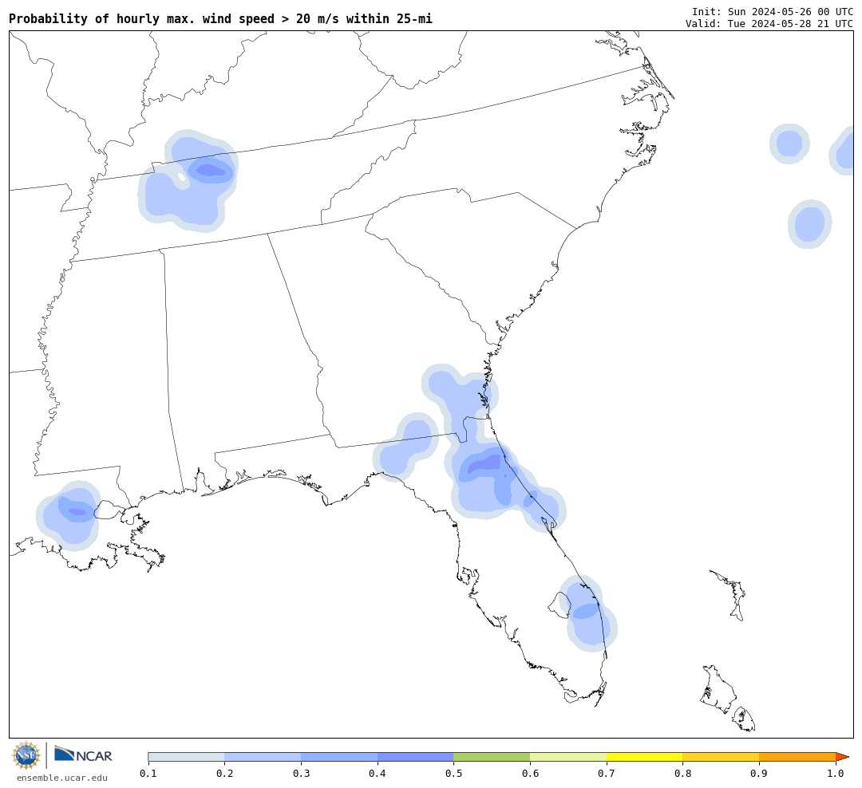Click the small blob on the Florida-Georgia border
862x788 pixels.
pyautogui.click(x=405, y=447)
